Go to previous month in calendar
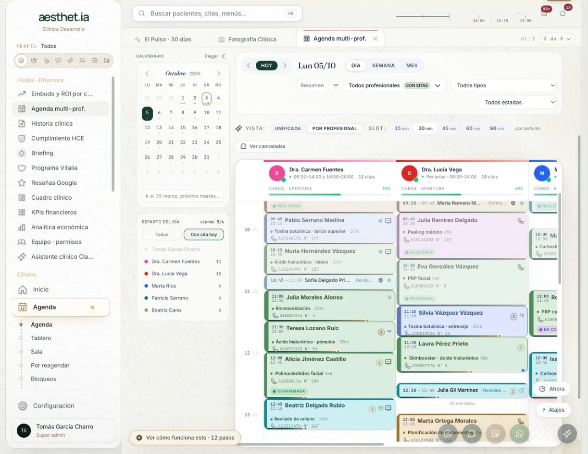Screen dimensions: 588x454 147,73
